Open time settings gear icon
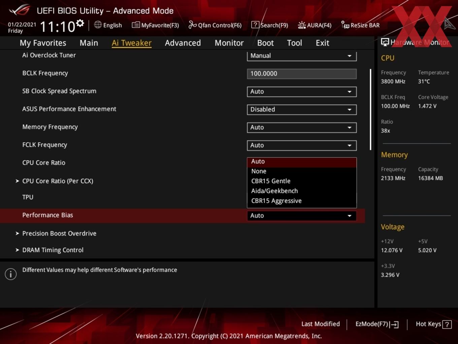The image size is (458, 344). pos(80,23)
